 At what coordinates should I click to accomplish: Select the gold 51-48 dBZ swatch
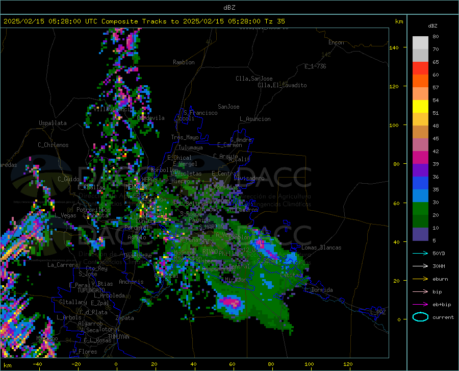420,119
